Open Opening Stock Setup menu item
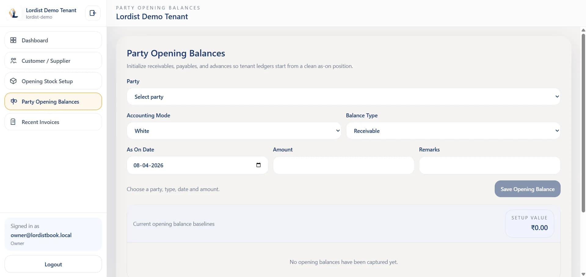586x277 pixels. (53, 81)
